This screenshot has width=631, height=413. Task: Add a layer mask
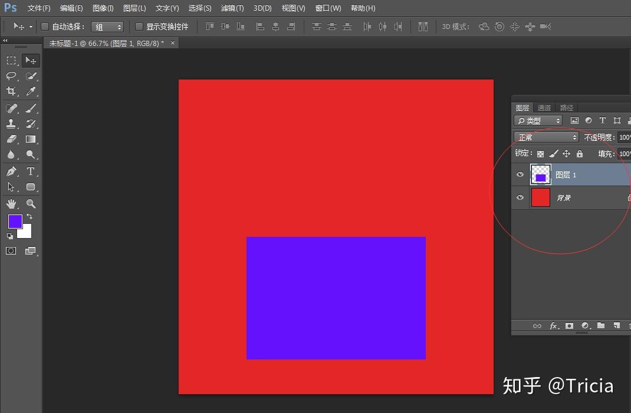[569, 326]
